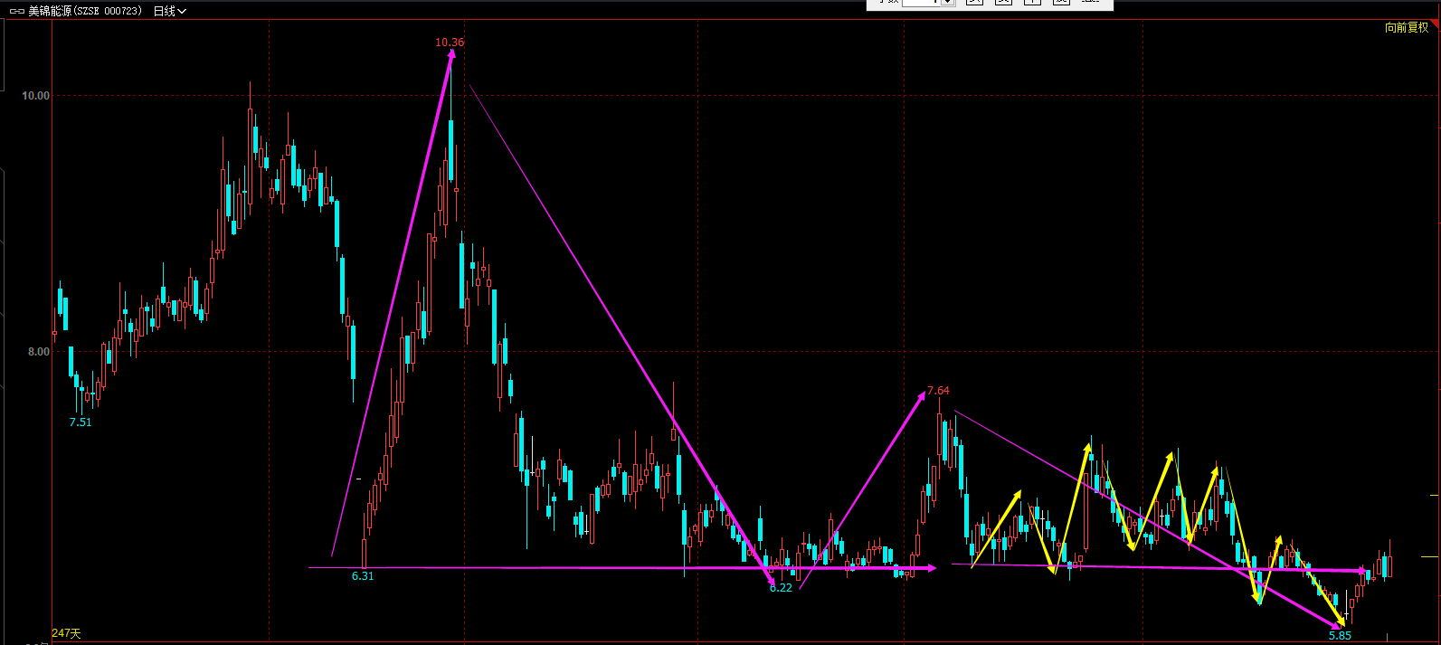
Task: Click the 247天 day count label
Action: [66, 633]
